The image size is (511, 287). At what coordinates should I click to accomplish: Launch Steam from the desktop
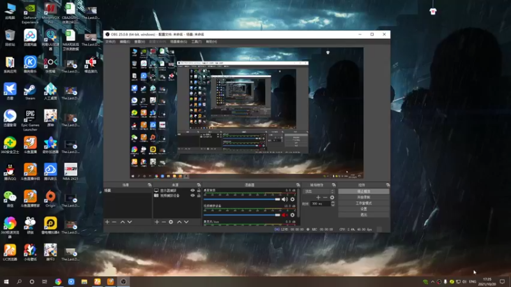click(30, 91)
